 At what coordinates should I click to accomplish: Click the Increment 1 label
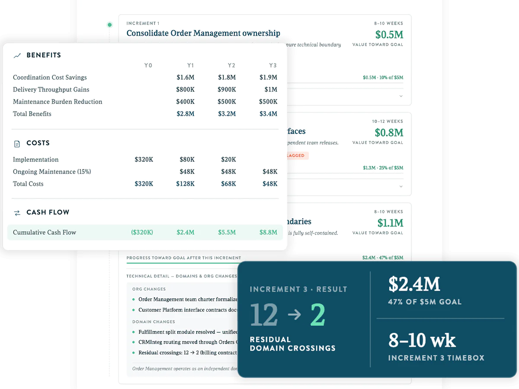pyautogui.click(x=143, y=23)
